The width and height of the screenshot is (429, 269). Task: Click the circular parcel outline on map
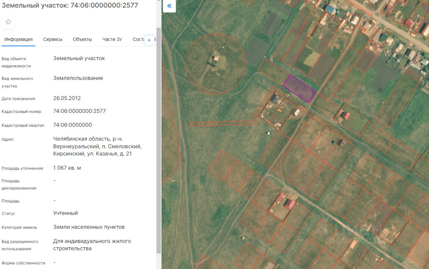(216, 63)
